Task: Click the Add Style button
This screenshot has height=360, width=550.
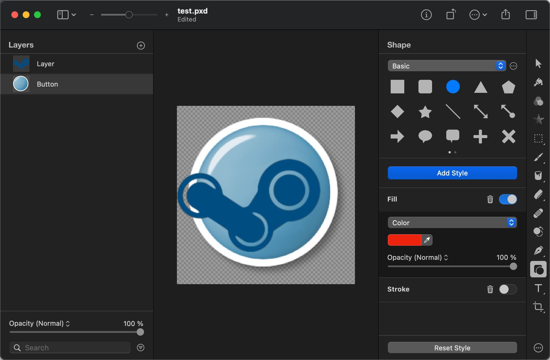Action: 452,173
